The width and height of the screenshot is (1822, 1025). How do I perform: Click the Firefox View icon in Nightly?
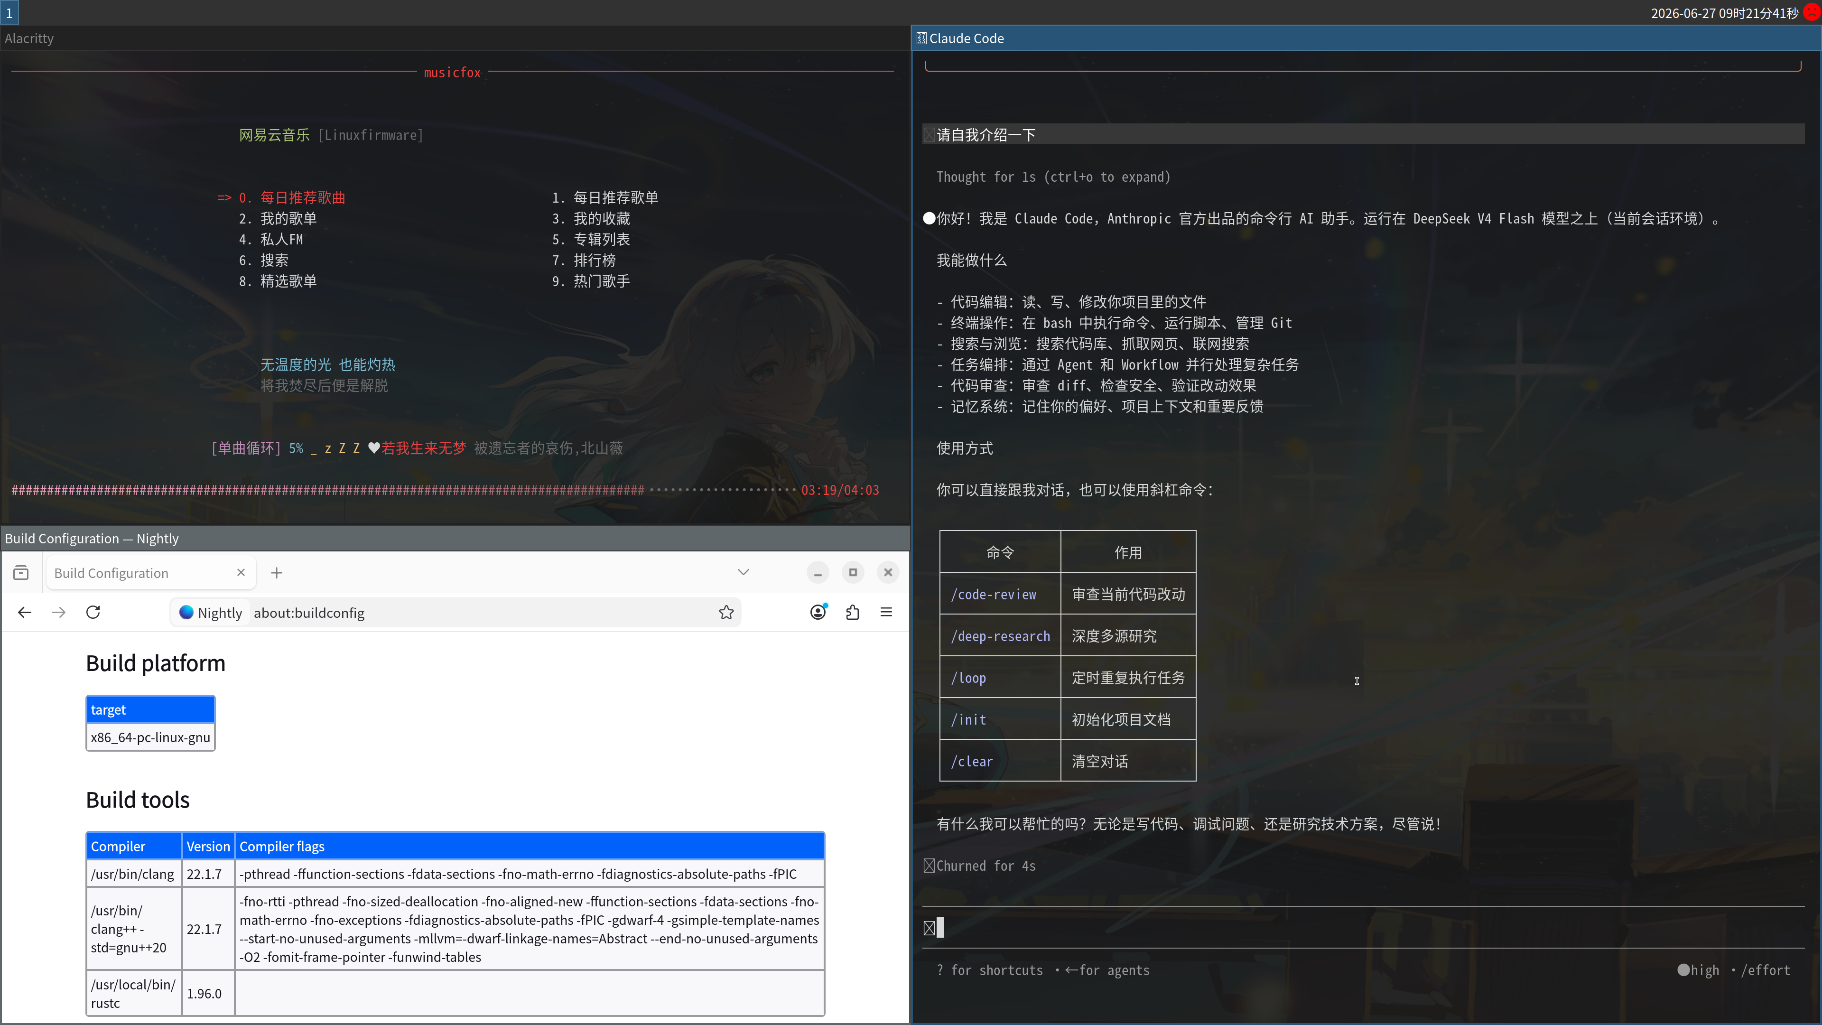pos(21,573)
